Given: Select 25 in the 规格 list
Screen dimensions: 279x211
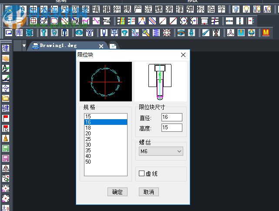Looking at the screenshot, I should 106,139.
